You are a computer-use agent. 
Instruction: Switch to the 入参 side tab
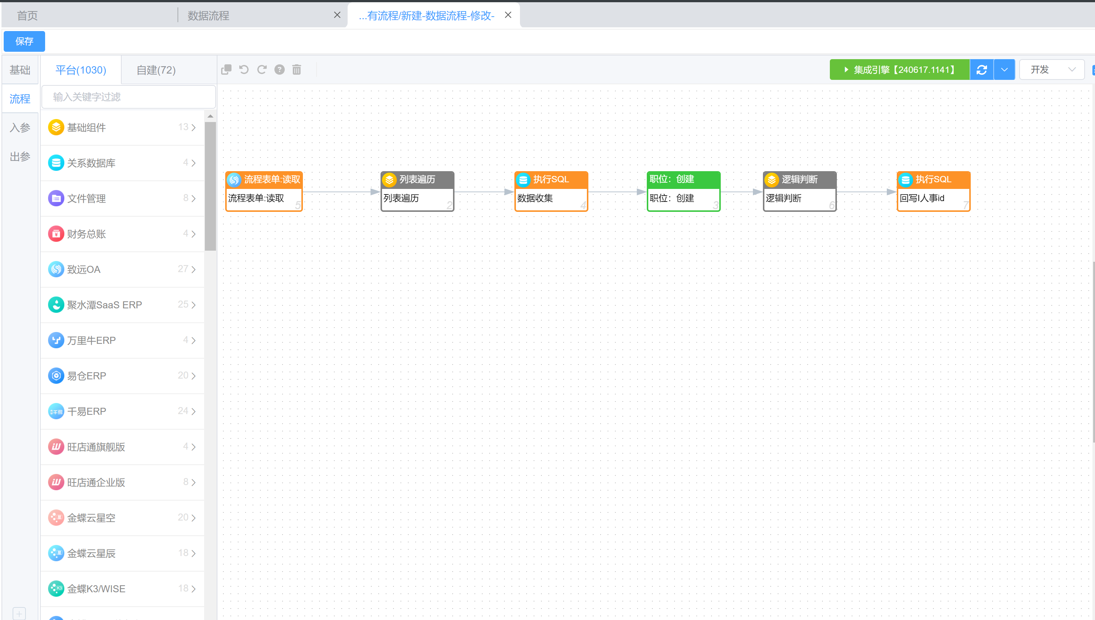pos(20,127)
